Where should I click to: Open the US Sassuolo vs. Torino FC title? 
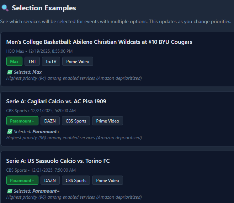click(x=58, y=161)
